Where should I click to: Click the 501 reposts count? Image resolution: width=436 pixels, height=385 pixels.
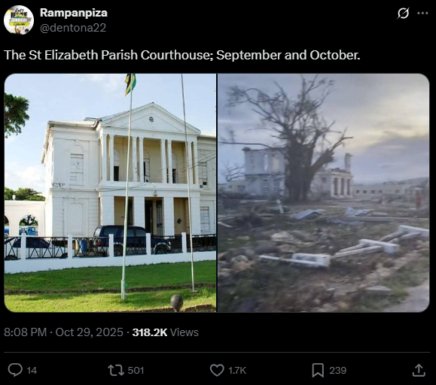[136, 370]
